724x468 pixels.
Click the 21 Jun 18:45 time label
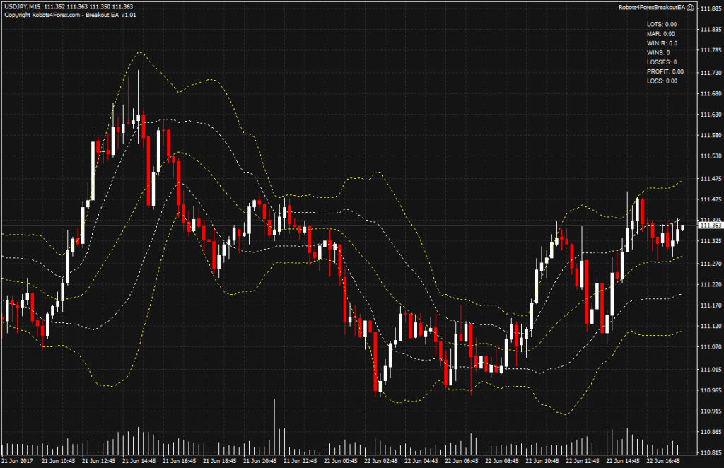pos(219,461)
